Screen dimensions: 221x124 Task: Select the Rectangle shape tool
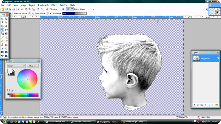[2, 52]
